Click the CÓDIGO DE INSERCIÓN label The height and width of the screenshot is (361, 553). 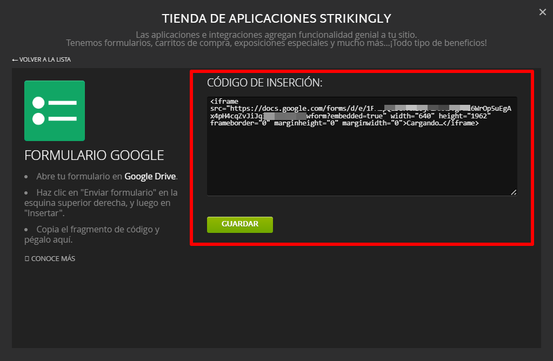(x=264, y=83)
